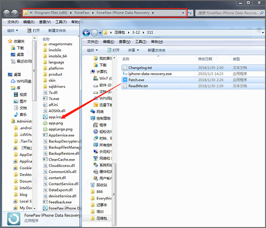Open recent pages dropdown beside front nav arrows

click(100, 33)
